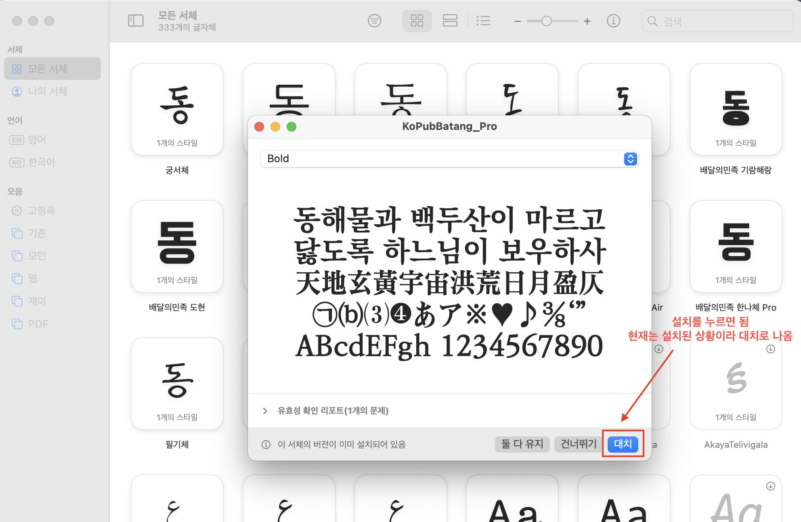
Task: Select 한국어 language in sidebar
Action: pyautogui.click(x=41, y=162)
